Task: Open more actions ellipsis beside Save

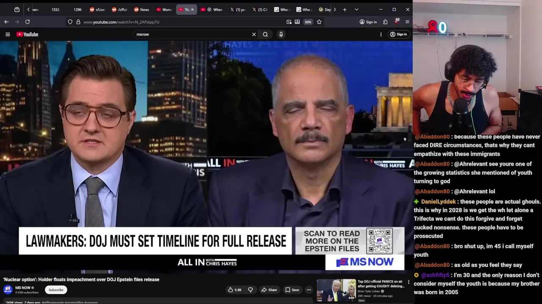Action: click(309, 290)
